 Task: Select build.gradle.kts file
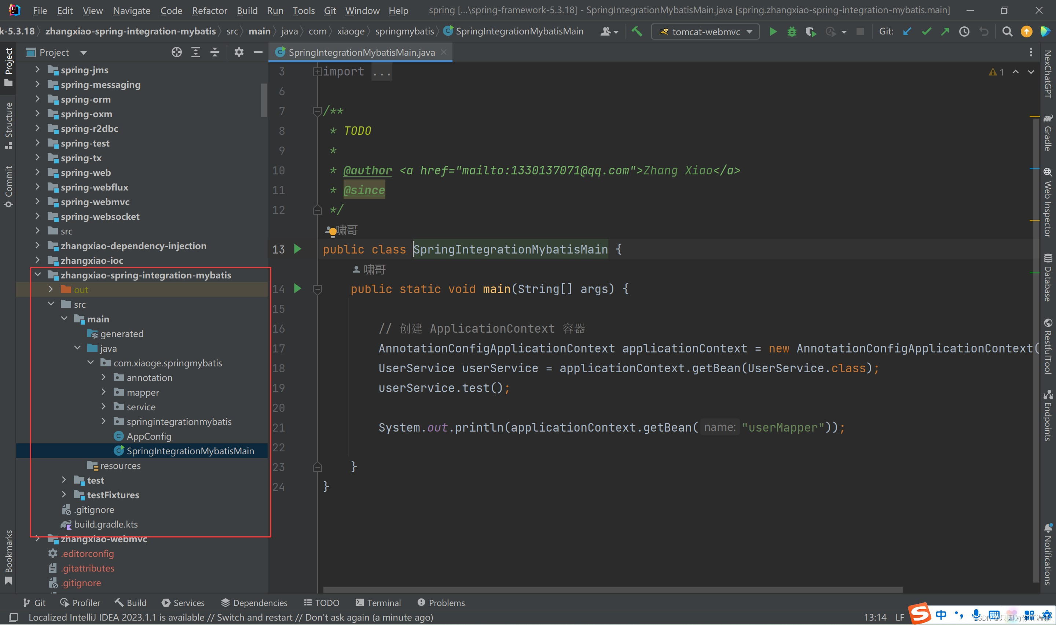(106, 524)
